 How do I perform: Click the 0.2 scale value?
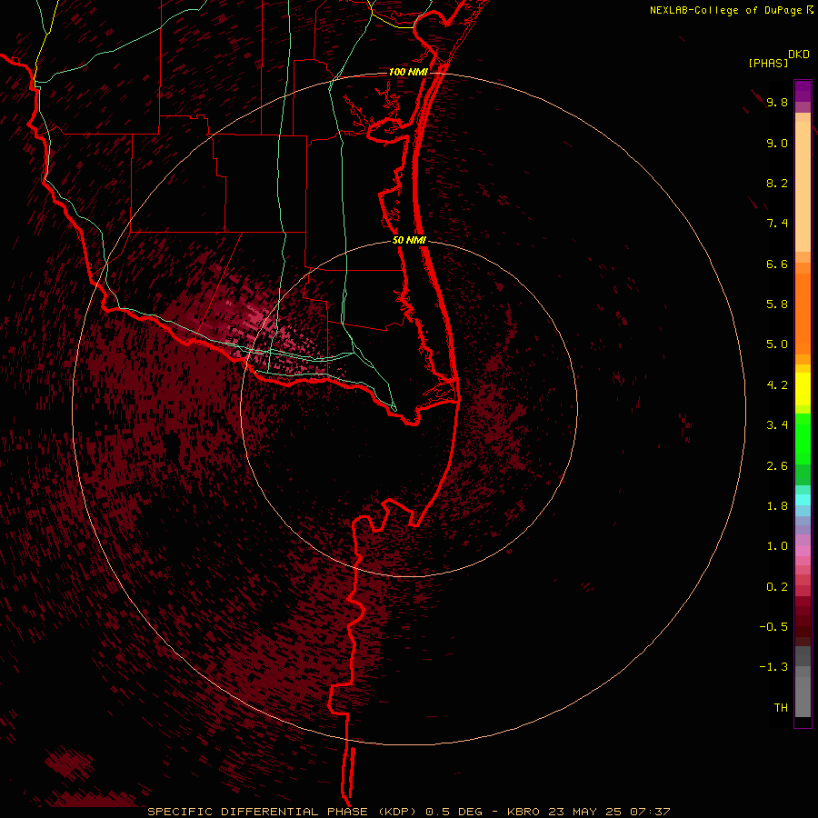pyautogui.click(x=777, y=587)
